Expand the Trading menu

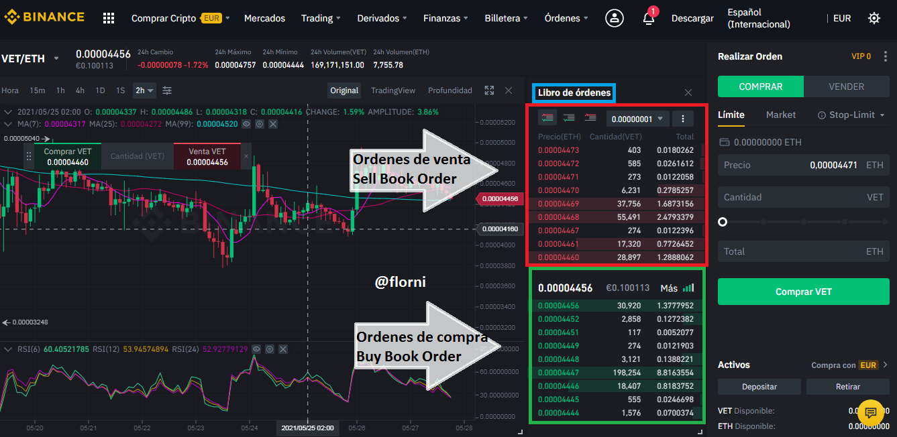[321, 18]
